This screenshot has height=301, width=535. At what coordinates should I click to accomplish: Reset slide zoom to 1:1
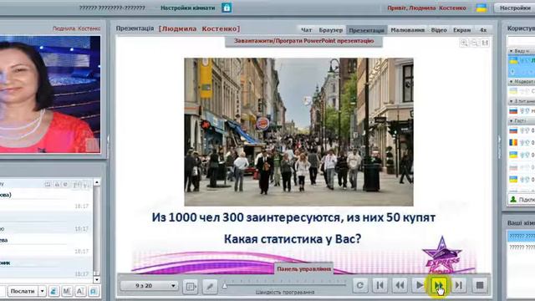pyautogui.click(x=485, y=43)
